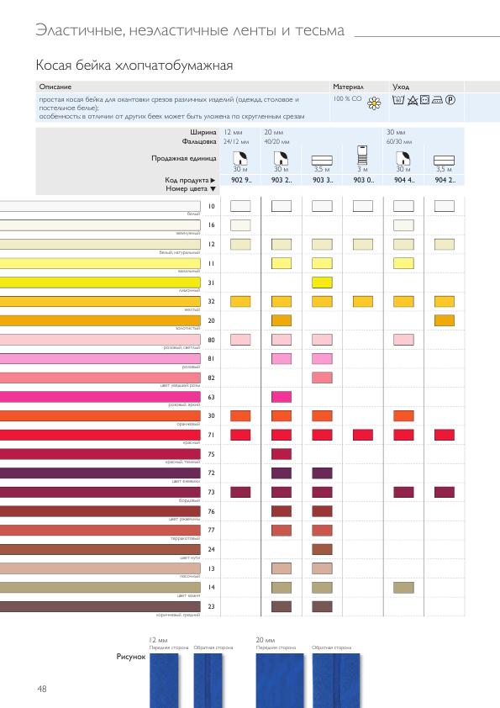Image resolution: width=500 pixels, height=708 pixels.
Task: Click the ironing care symbol
Action: 437,100
